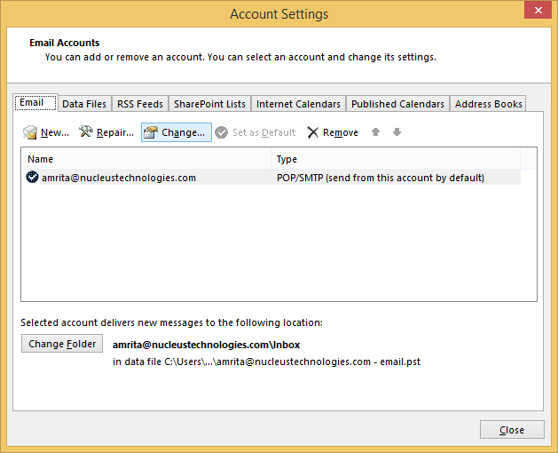Click the red window close X button
The image size is (558, 453).
click(x=538, y=10)
